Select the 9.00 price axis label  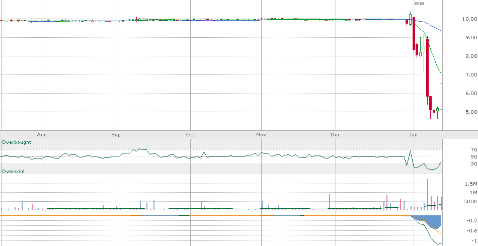[x=470, y=38]
